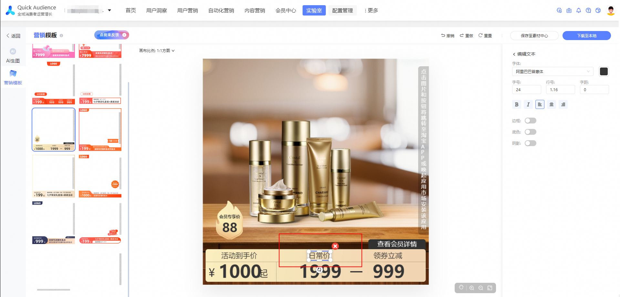Open 自动化营销 tab
The width and height of the screenshot is (620, 297).
221,10
